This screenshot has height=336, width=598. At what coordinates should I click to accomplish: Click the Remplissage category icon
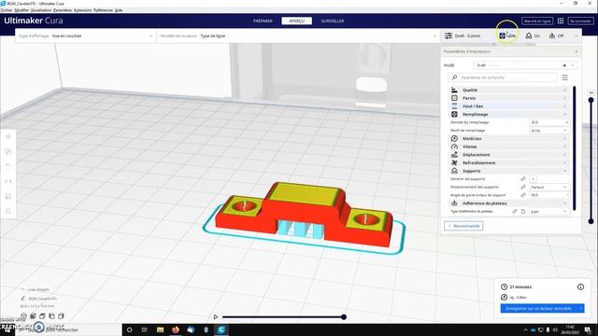[454, 114]
